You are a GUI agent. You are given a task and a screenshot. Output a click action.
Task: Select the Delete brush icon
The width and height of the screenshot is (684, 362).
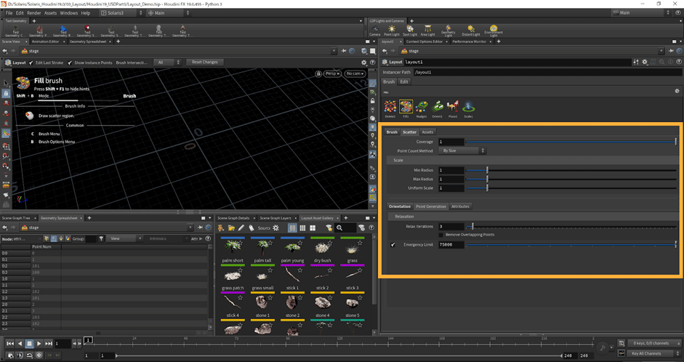(x=391, y=108)
